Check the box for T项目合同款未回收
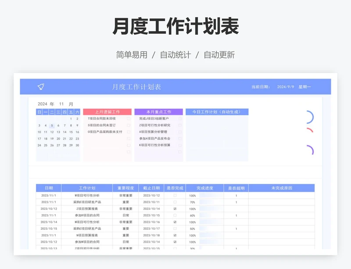The height and width of the screenshot is (269, 351). (x=129, y=118)
